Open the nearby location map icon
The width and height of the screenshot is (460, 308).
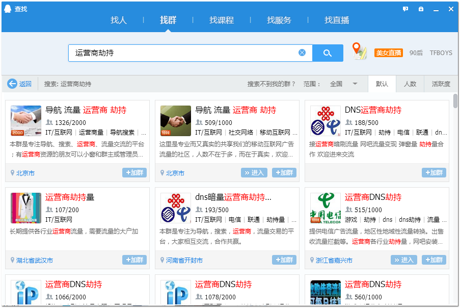[360, 52]
